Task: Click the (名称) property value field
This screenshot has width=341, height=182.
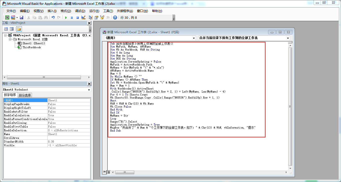Action: [x=69, y=100]
